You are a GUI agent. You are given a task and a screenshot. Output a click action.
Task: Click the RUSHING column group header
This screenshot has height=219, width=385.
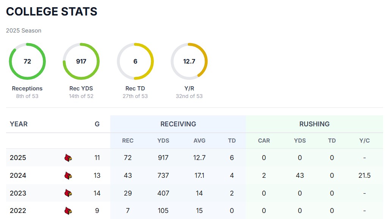[314, 124]
